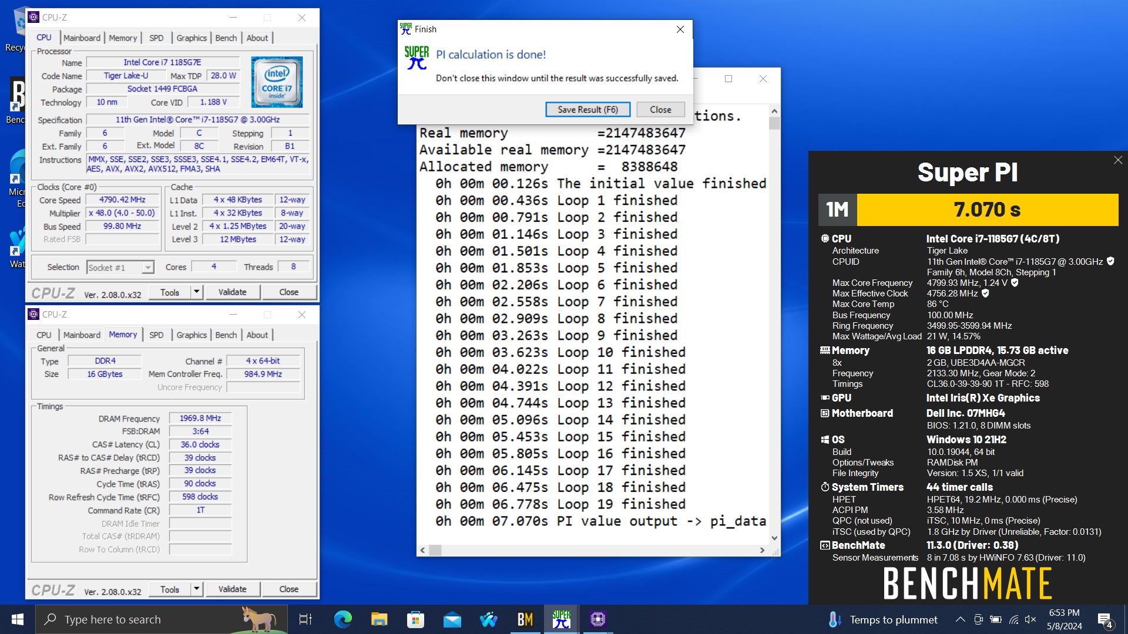1128x634 pixels.
Task: Click Tools button in upper CPU-Z
Action: 170,292
